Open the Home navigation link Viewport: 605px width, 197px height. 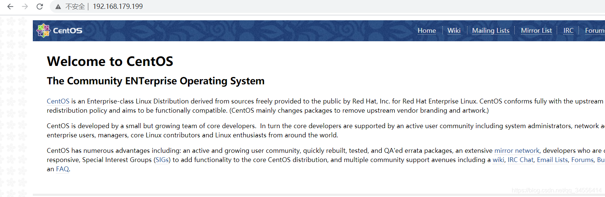(x=427, y=31)
